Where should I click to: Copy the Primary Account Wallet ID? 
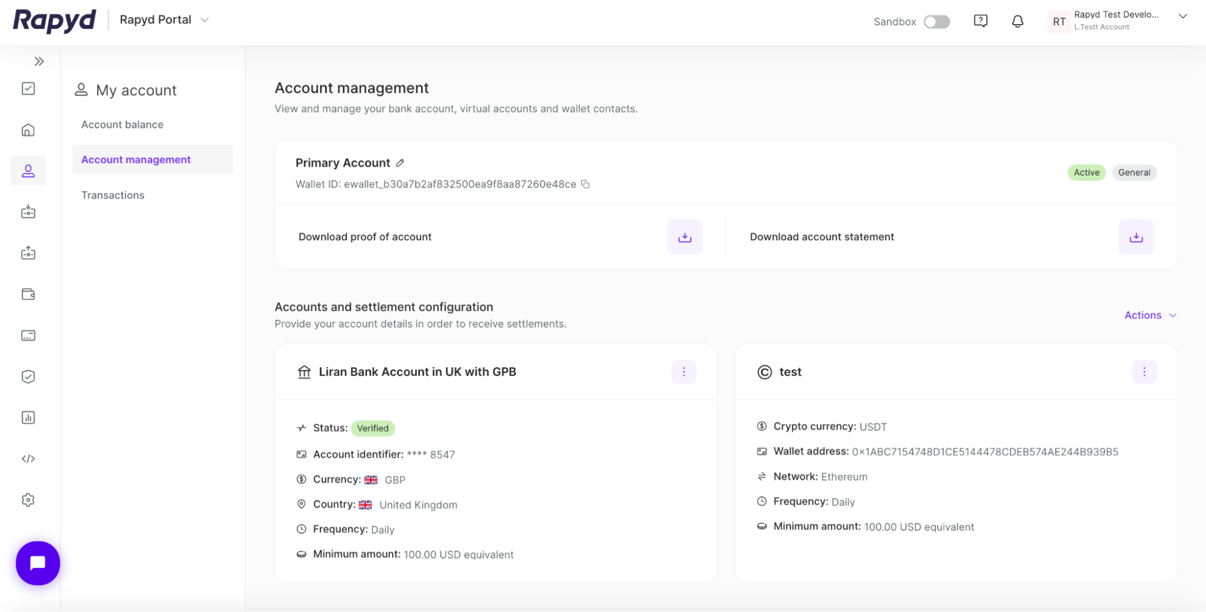pyautogui.click(x=585, y=184)
